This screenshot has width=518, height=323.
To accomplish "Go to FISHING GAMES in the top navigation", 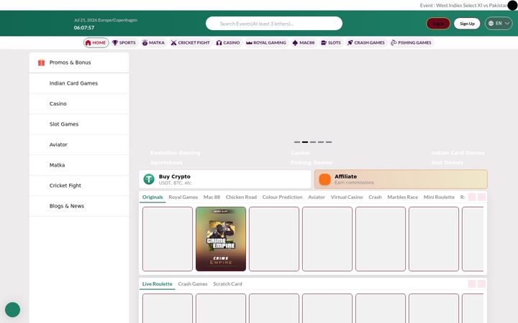I will pyautogui.click(x=411, y=43).
